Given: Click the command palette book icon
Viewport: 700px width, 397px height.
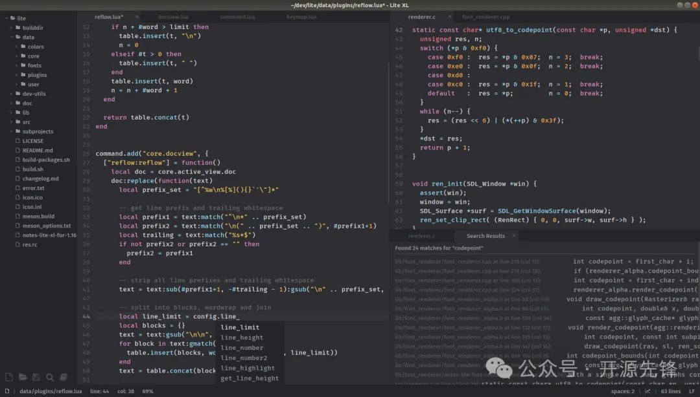Looking at the screenshot, I should pyautogui.click(x=64, y=377).
